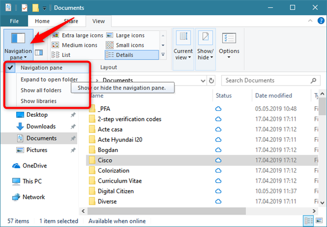Toggle Show all folders option
The height and width of the screenshot is (227, 327).
point(41,90)
